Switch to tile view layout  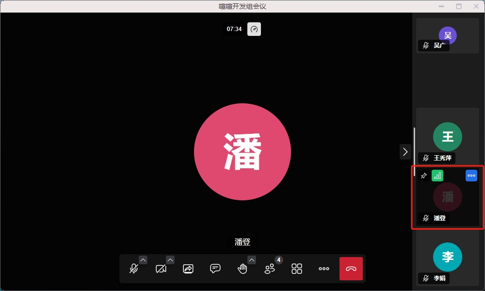click(297, 269)
